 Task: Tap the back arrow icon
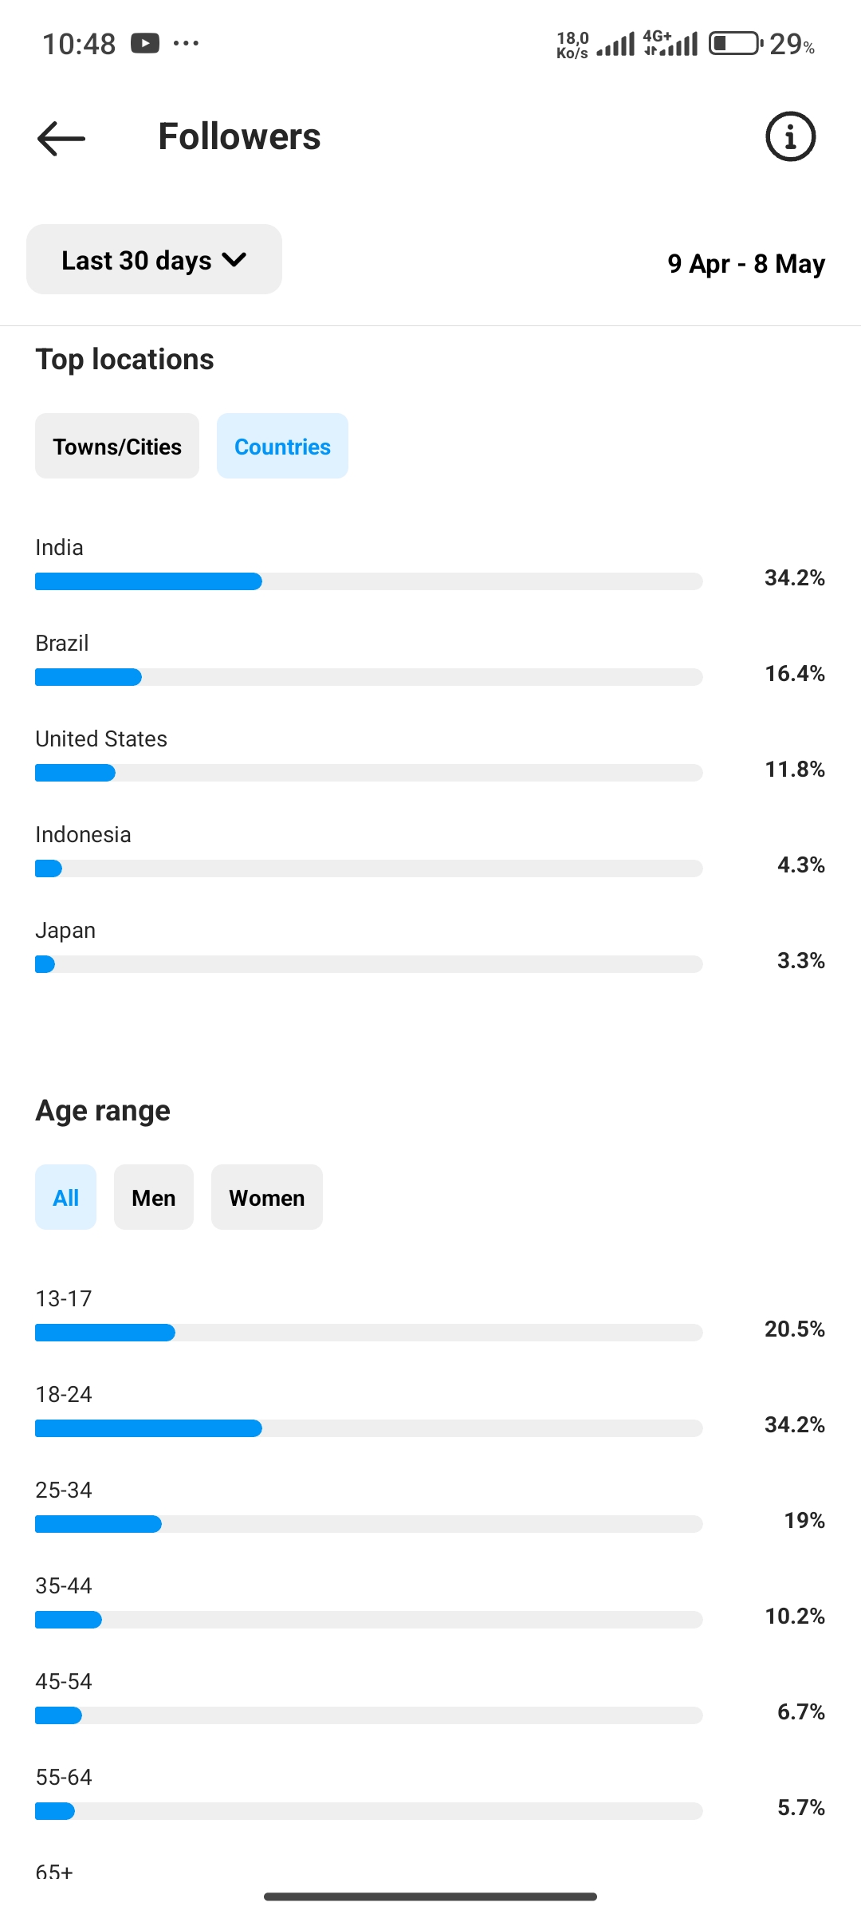tap(61, 138)
